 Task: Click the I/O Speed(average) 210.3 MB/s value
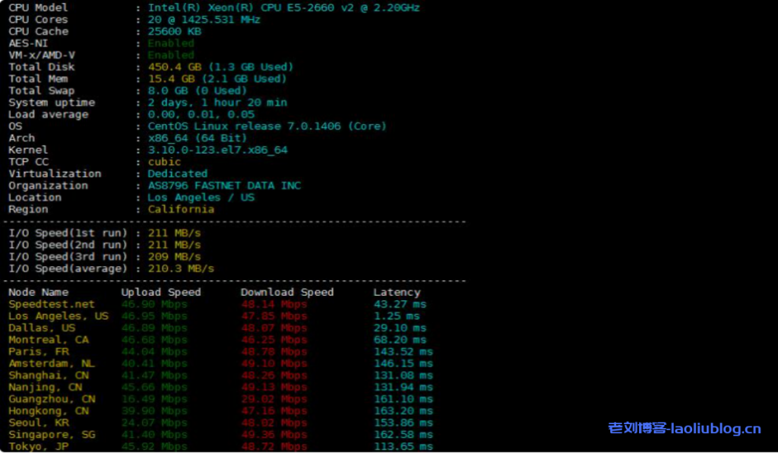pos(181,268)
